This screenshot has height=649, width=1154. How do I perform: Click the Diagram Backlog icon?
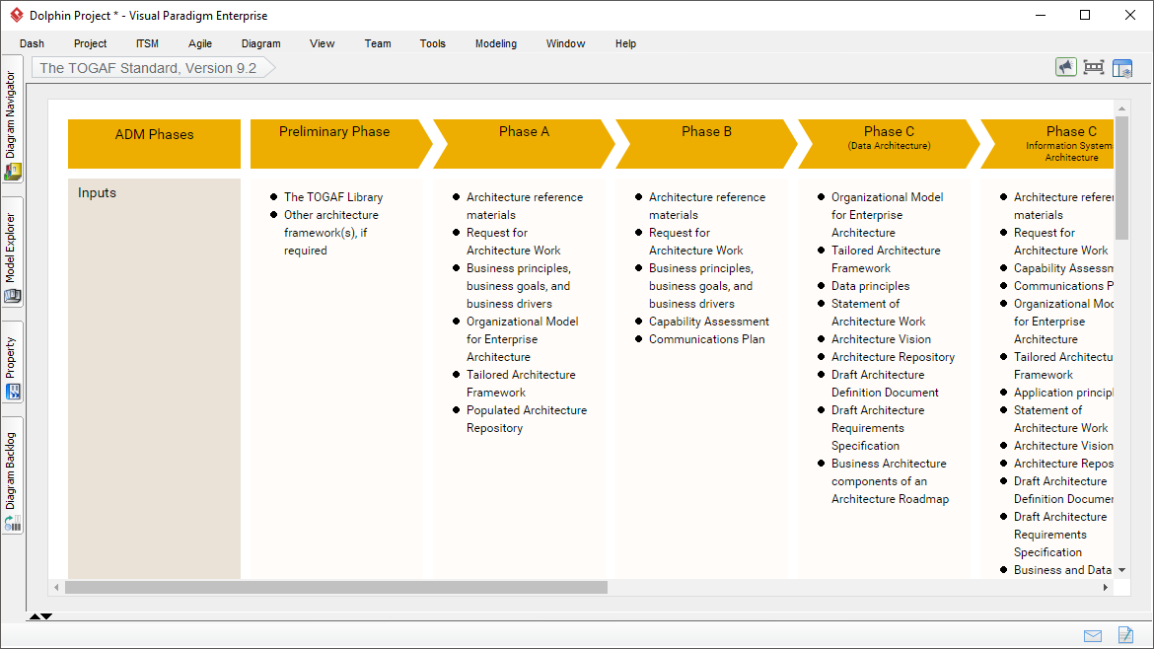click(13, 523)
